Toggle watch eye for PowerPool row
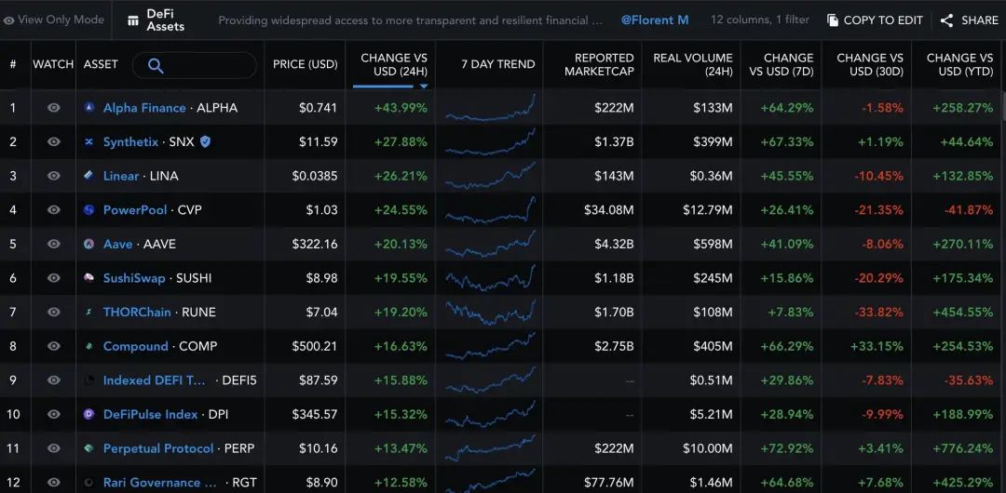 54,209
